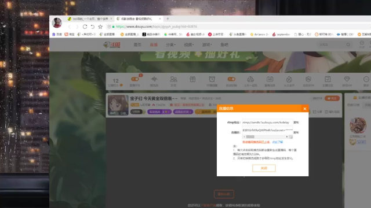Close the orange live info dialog
The image size is (371, 208).
305,109
